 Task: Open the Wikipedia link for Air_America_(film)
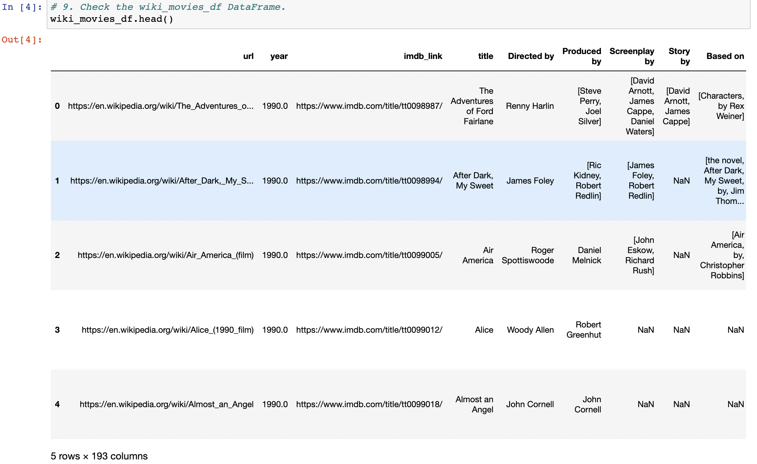click(x=166, y=255)
